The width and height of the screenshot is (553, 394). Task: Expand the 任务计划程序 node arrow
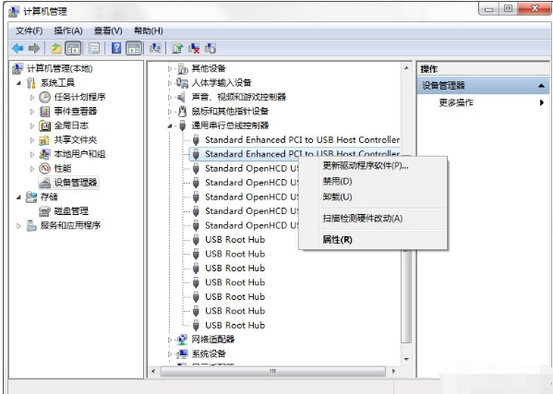pyautogui.click(x=32, y=97)
